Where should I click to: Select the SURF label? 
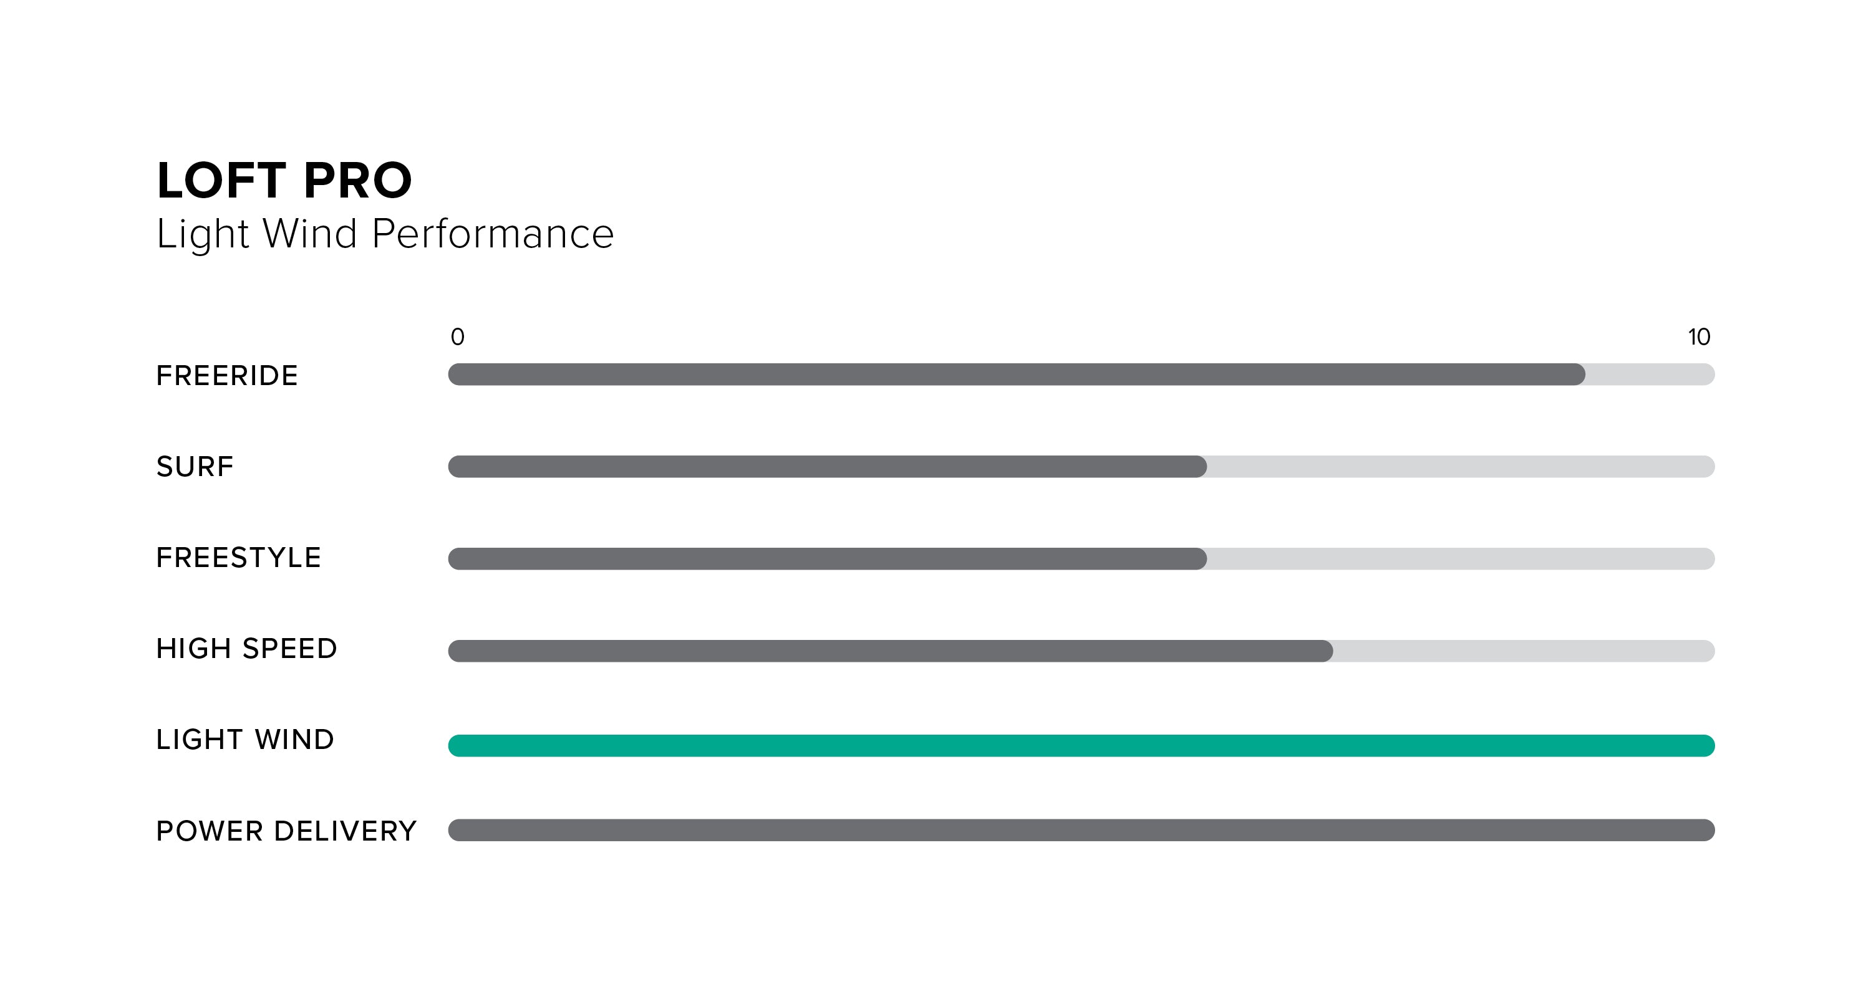[195, 467]
